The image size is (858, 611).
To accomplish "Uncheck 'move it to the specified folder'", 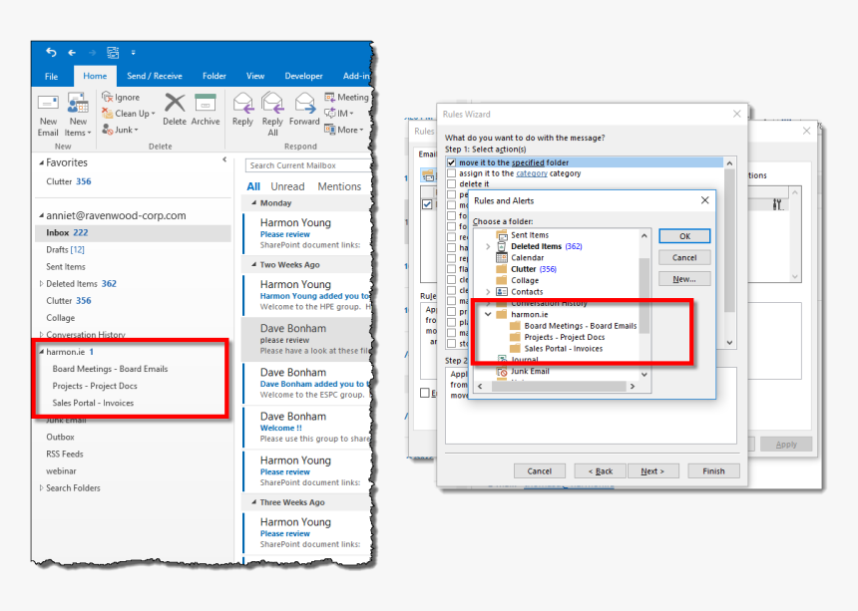I will (x=452, y=162).
